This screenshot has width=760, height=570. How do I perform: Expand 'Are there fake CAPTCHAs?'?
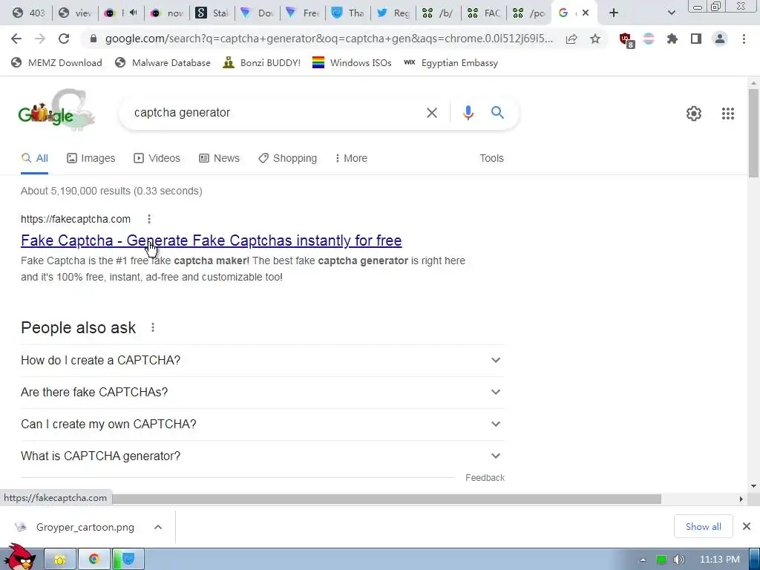pyautogui.click(x=263, y=392)
